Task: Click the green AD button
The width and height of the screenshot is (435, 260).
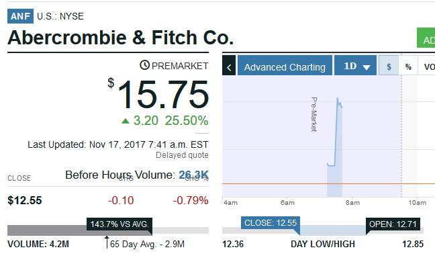Action: [426, 38]
